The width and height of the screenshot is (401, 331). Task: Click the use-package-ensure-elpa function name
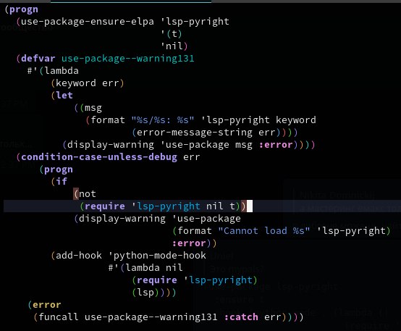[x=88, y=22]
